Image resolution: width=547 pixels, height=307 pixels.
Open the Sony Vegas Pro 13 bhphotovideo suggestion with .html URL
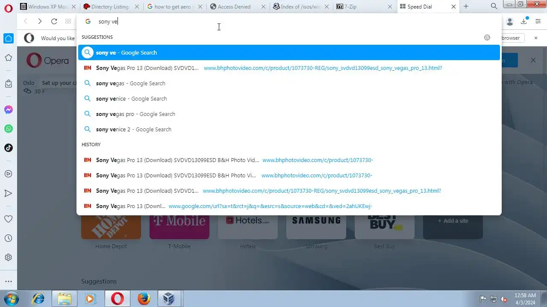point(289,68)
